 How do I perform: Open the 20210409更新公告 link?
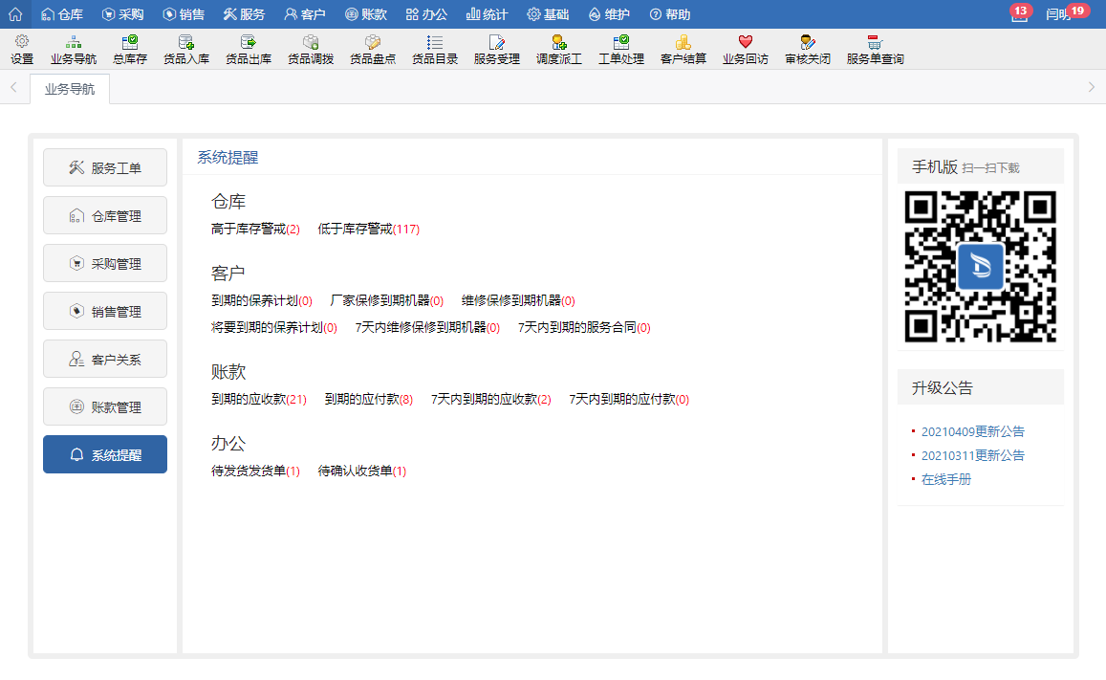pyautogui.click(x=972, y=431)
